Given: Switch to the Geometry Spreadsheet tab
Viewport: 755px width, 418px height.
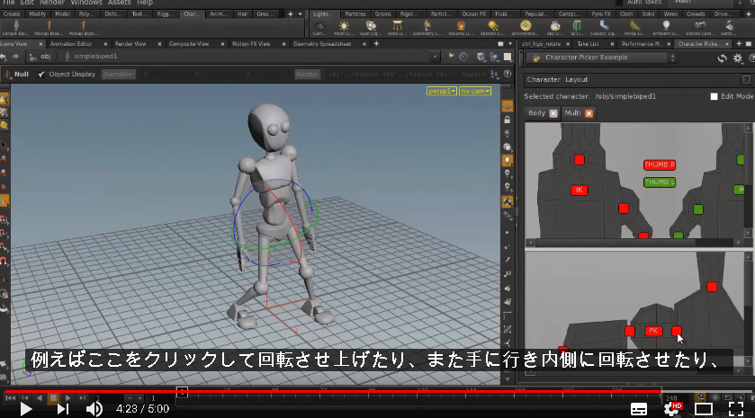Looking at the screenshot, I should coord(322,44).
